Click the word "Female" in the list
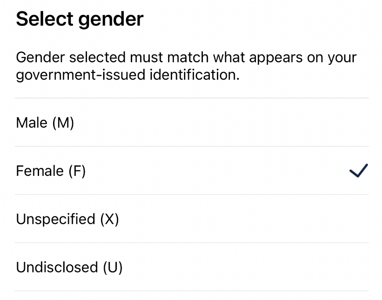This screenshot has width=382, height=300. coord(40,171)
